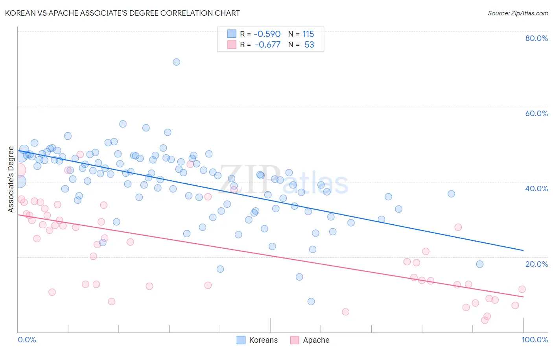Click the blue point near 18% at far right
Image resolution: width=553 pixels, height=351 pixels.
(x=480, y=264)
